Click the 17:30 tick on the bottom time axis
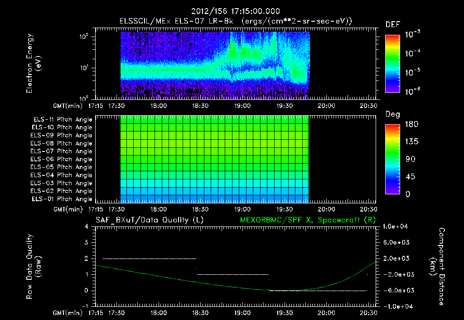The image size is (464, 320). (x=116, y=313)
